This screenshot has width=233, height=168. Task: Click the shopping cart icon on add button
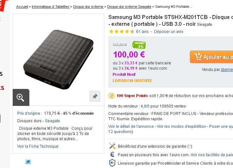[x=198, y=57]
